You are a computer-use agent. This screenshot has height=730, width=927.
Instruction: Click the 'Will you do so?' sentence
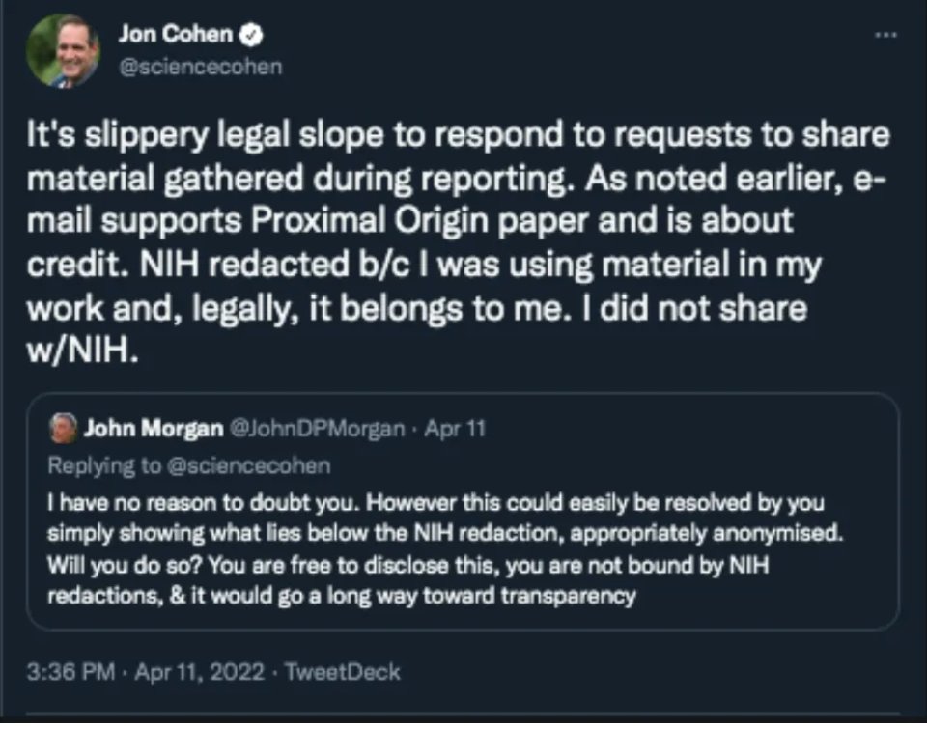(116, 565)
